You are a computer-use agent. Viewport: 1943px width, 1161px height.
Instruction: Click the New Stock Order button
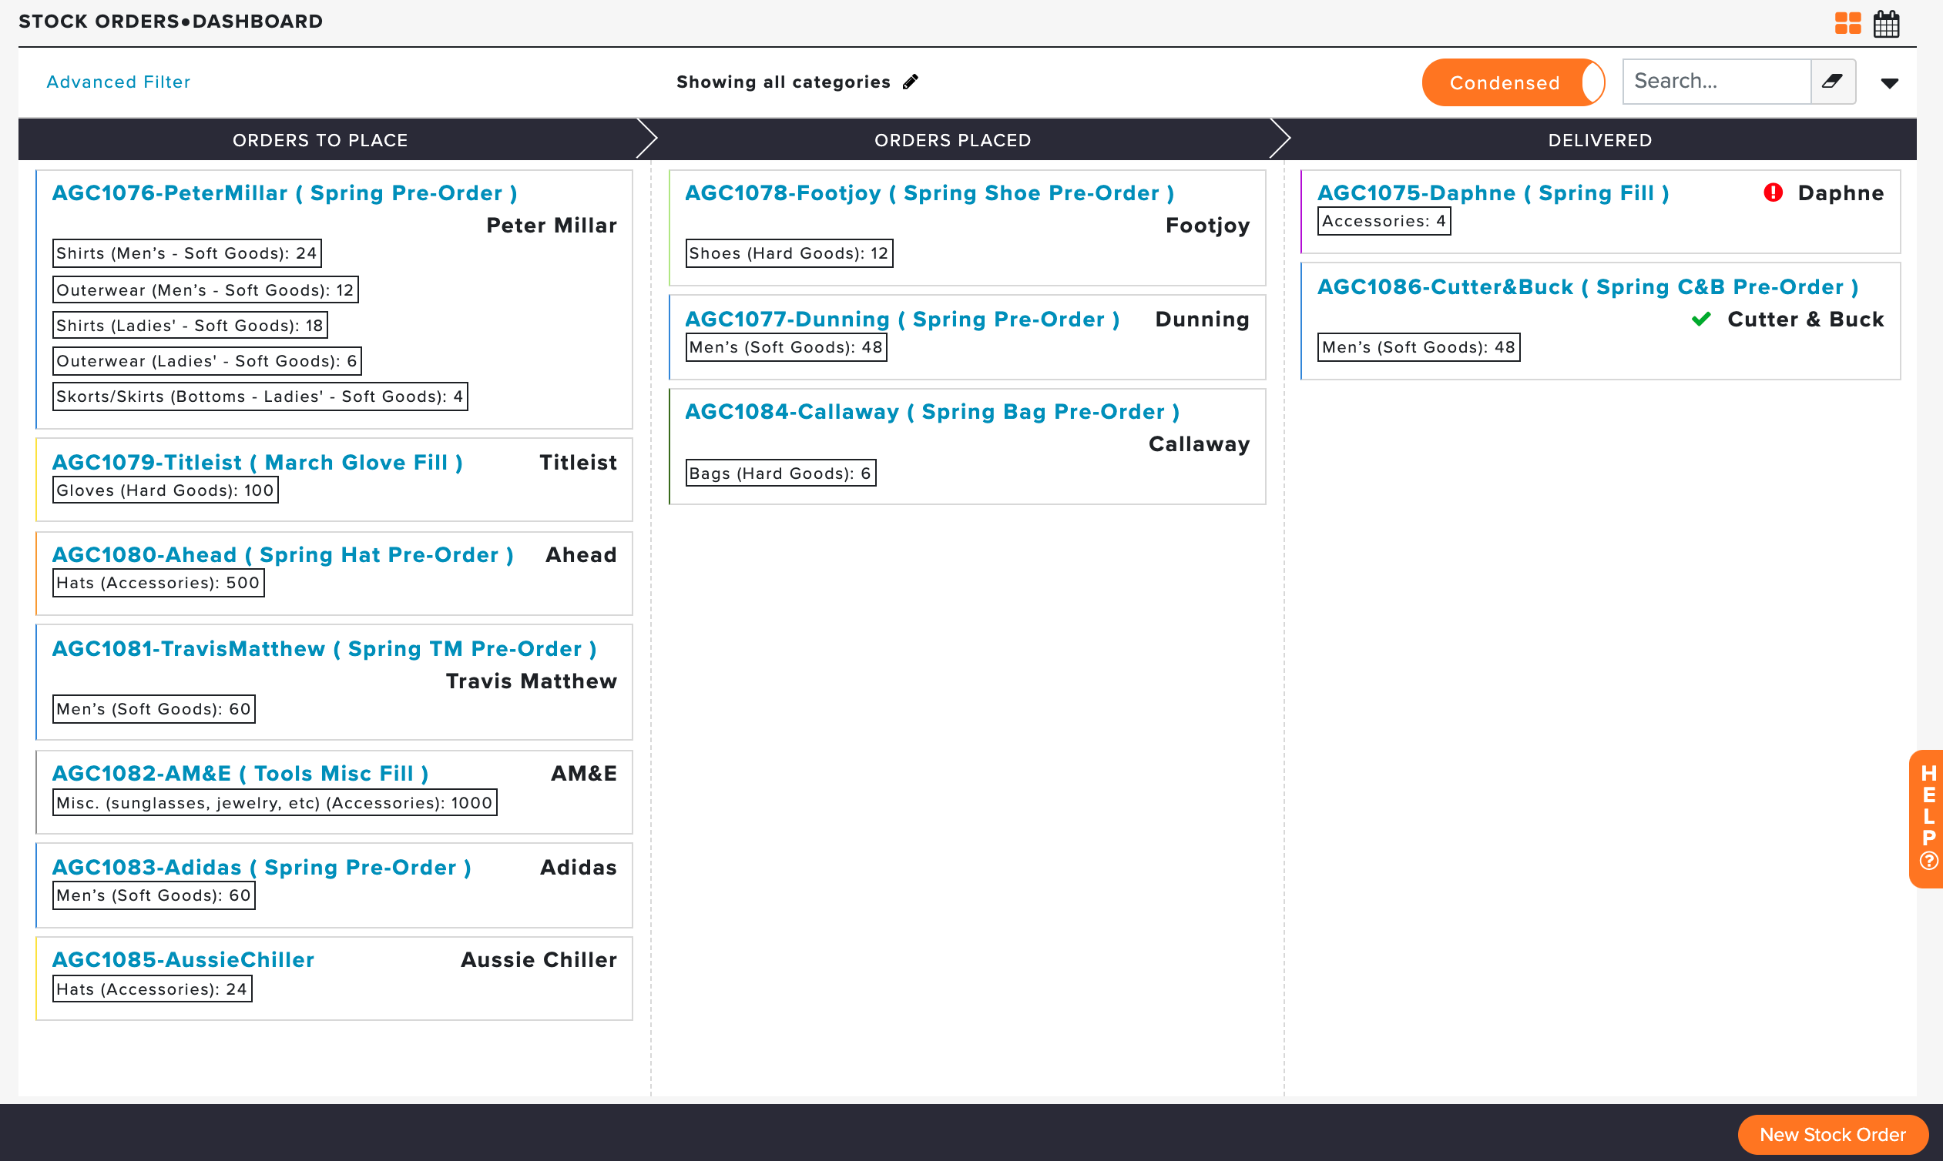1833,1134
